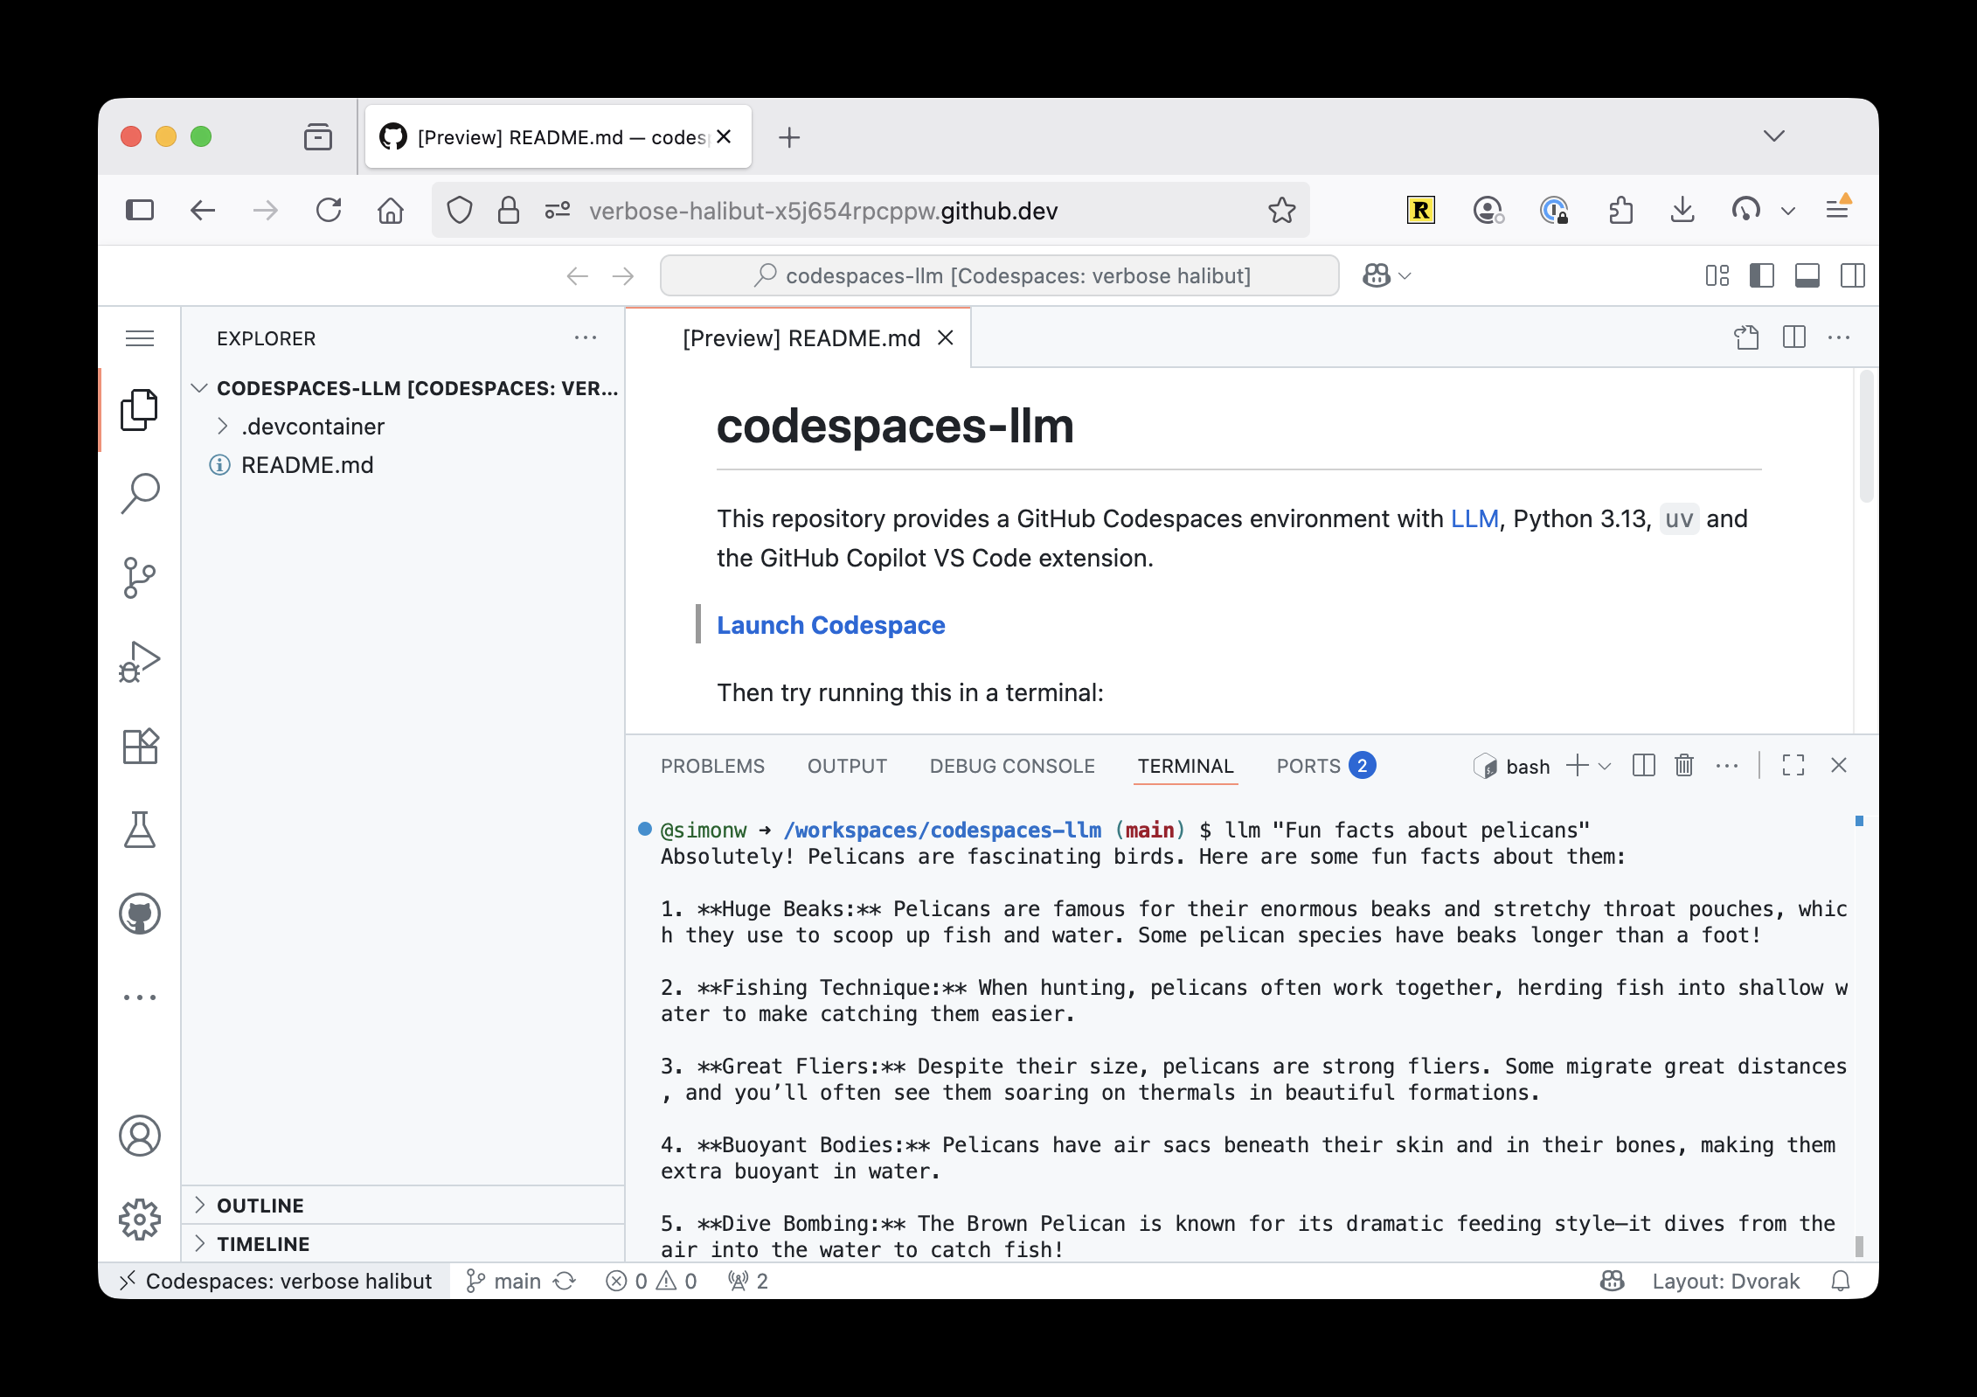Open the Manage gear menu

139,1220
